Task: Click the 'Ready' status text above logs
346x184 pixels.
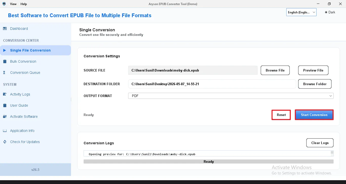Action: tap(89, 115)
